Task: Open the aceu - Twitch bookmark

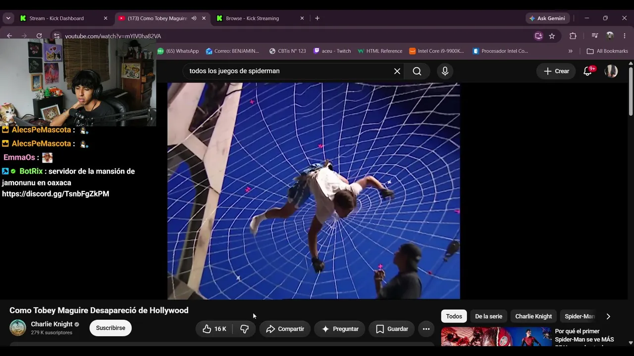Action: click(332, 51)
